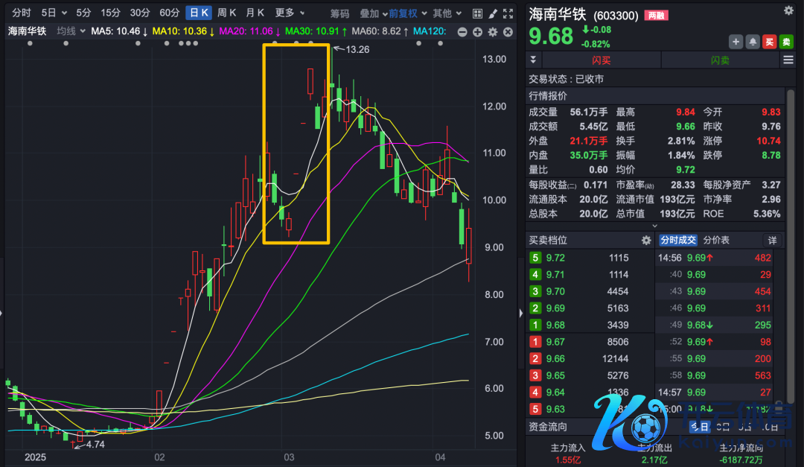Viewport: 804px width, 467px height.
Task: Click the 闪卖 quick sell button
Action: [x=720, y=60]
